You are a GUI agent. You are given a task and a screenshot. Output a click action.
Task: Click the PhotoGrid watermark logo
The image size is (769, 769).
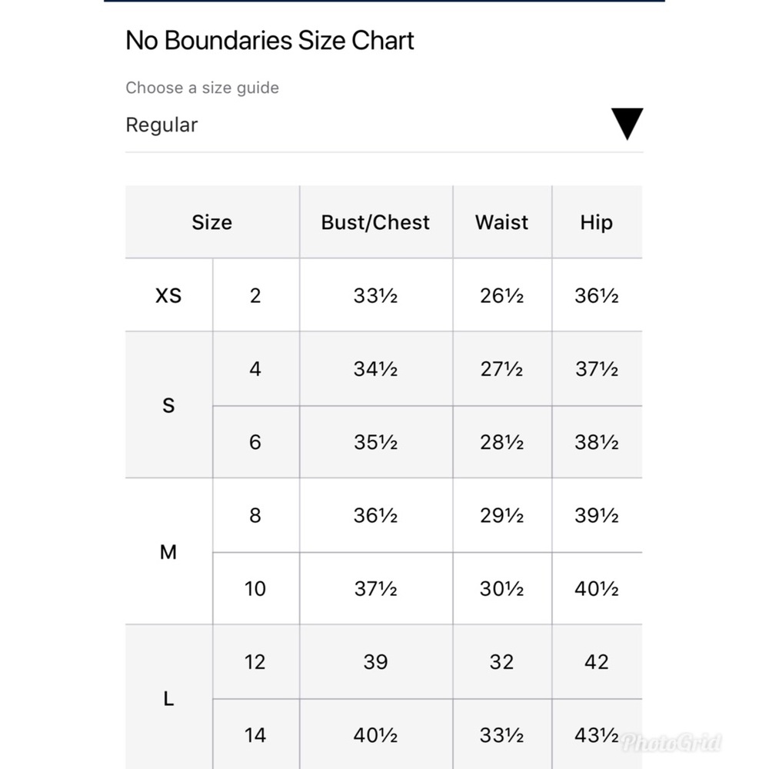(671, 742)
